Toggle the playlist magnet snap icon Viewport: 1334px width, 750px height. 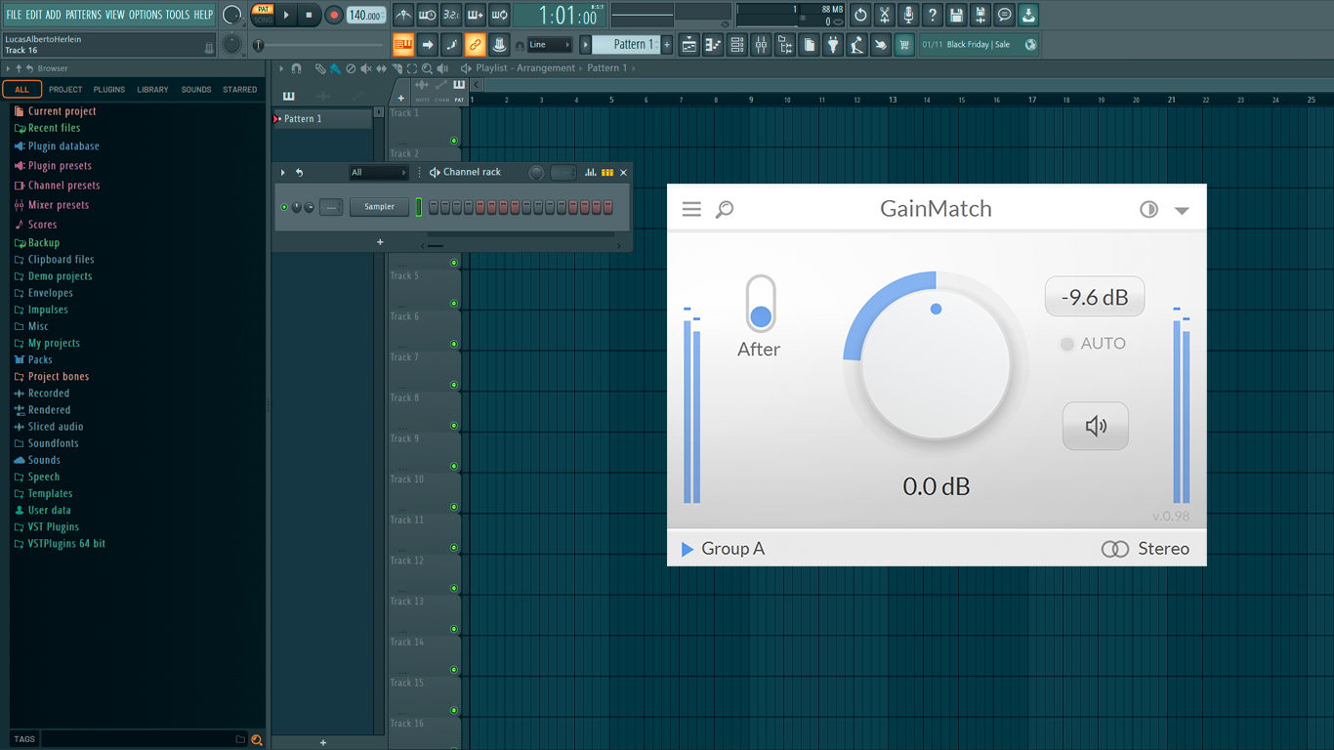297,68
